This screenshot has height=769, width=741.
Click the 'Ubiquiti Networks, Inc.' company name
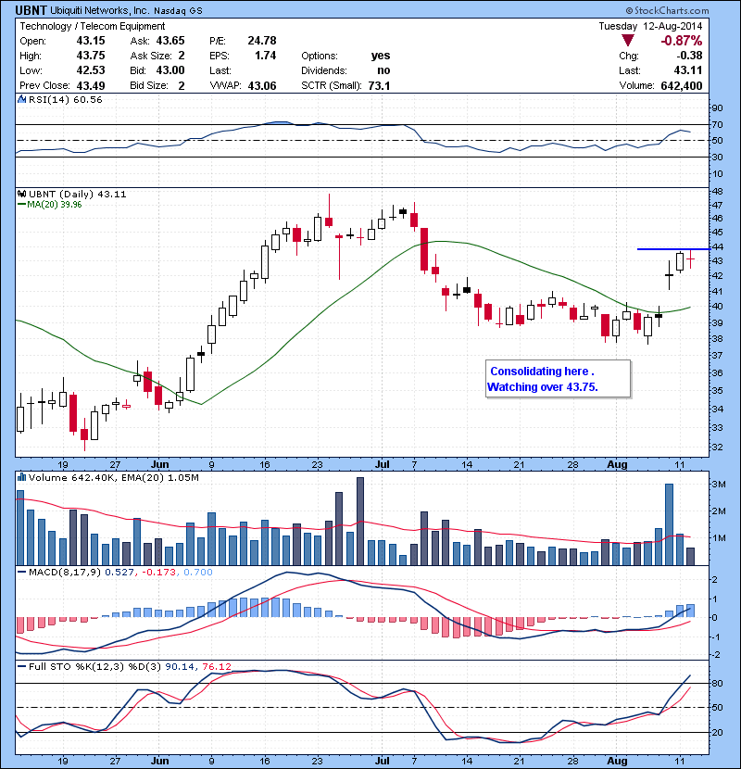pos(100,11)
